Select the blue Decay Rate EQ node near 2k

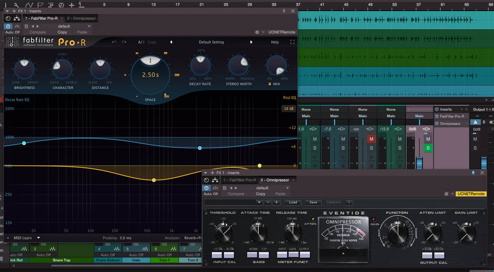(200, 148)
